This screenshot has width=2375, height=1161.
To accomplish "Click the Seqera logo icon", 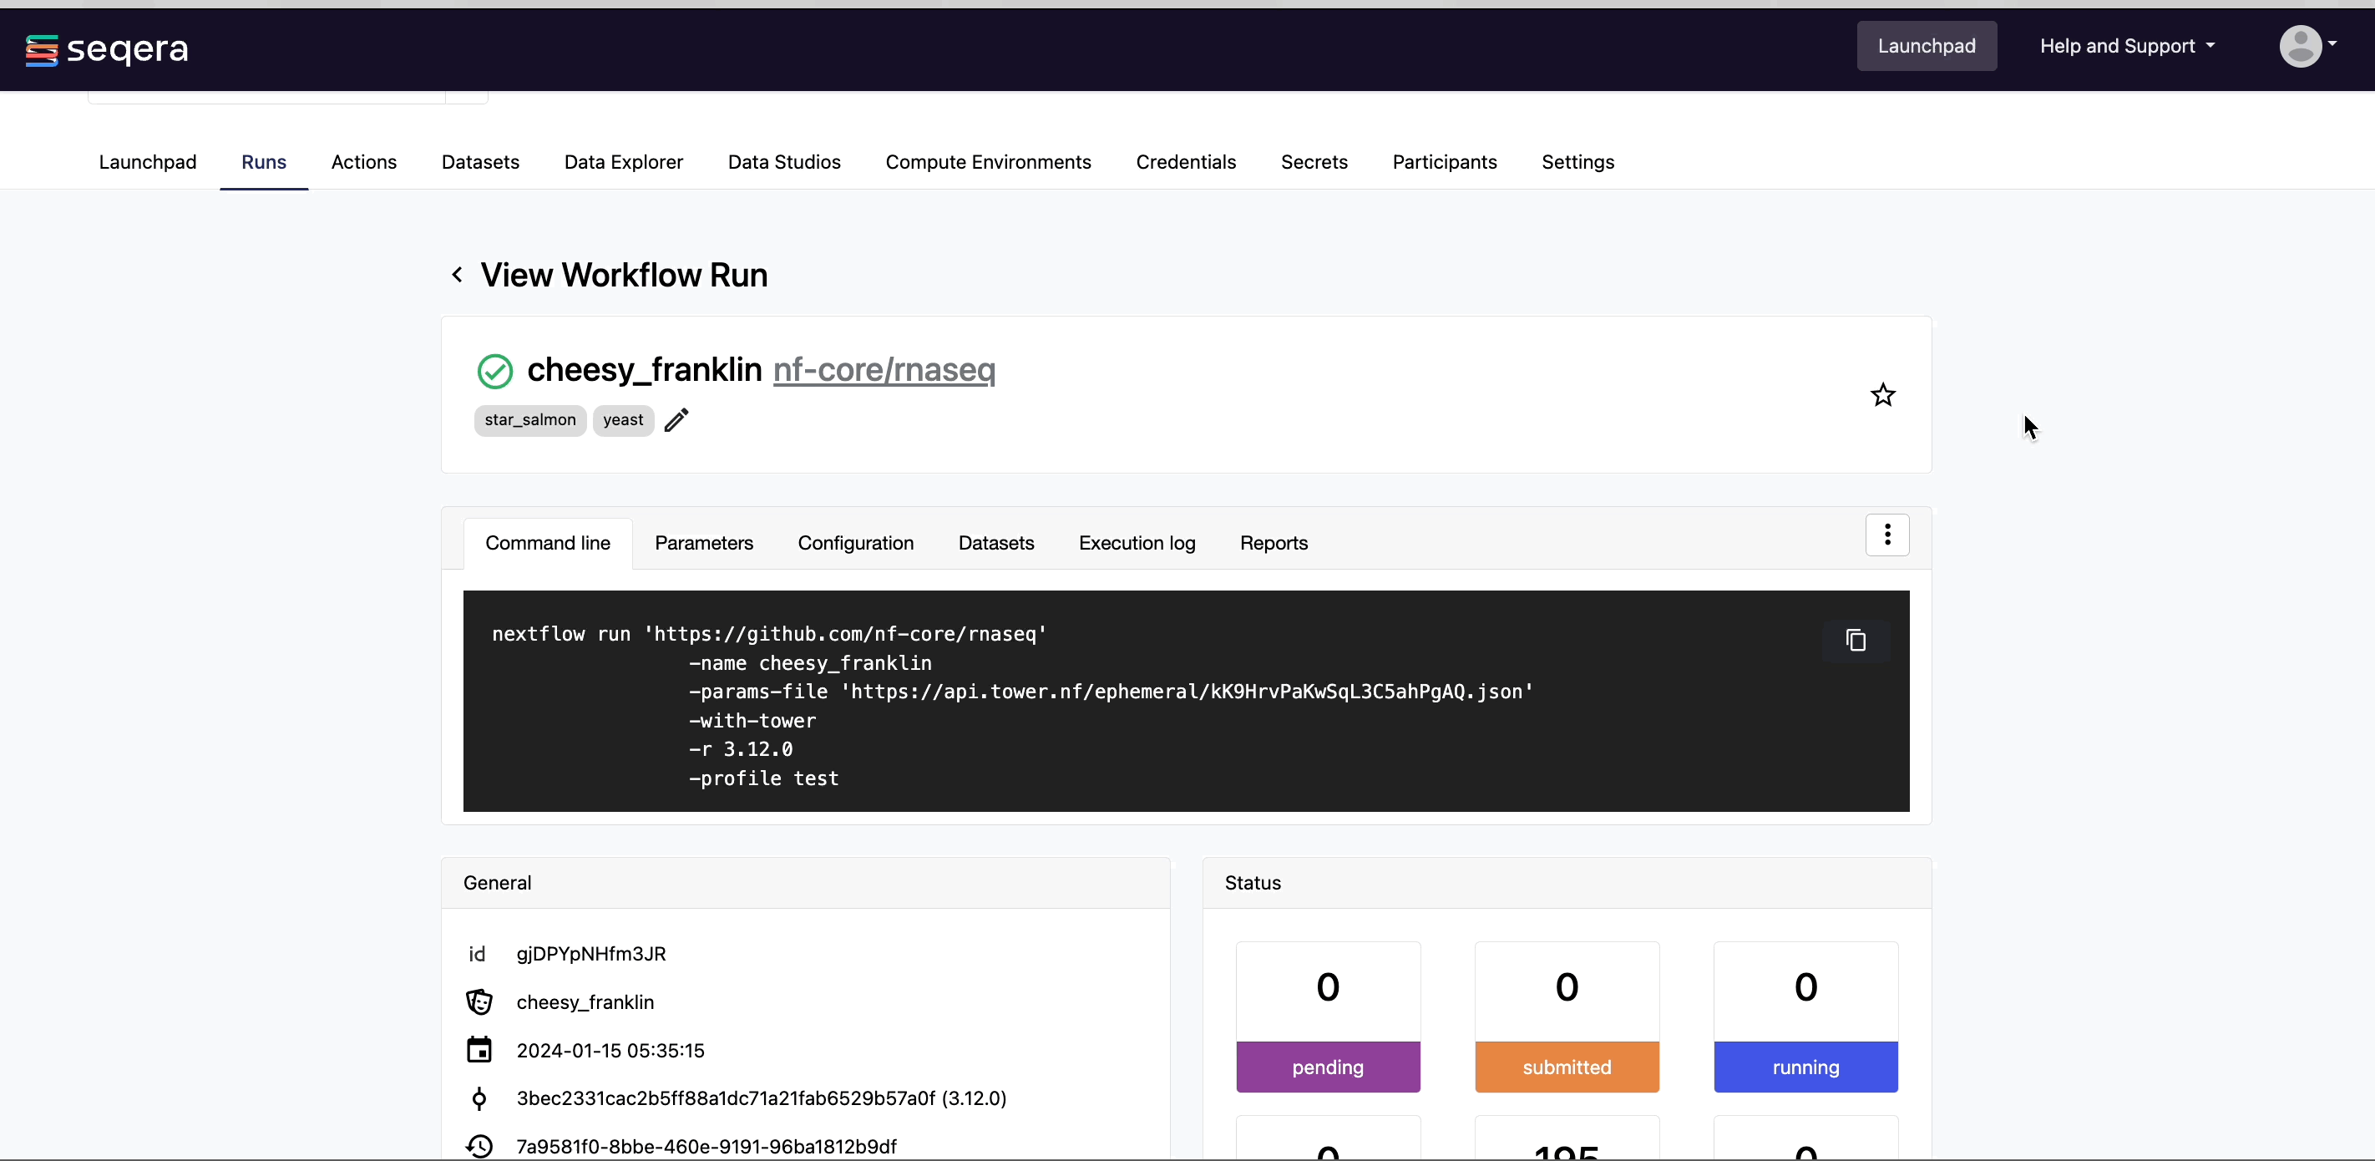I will click(42, 50).
